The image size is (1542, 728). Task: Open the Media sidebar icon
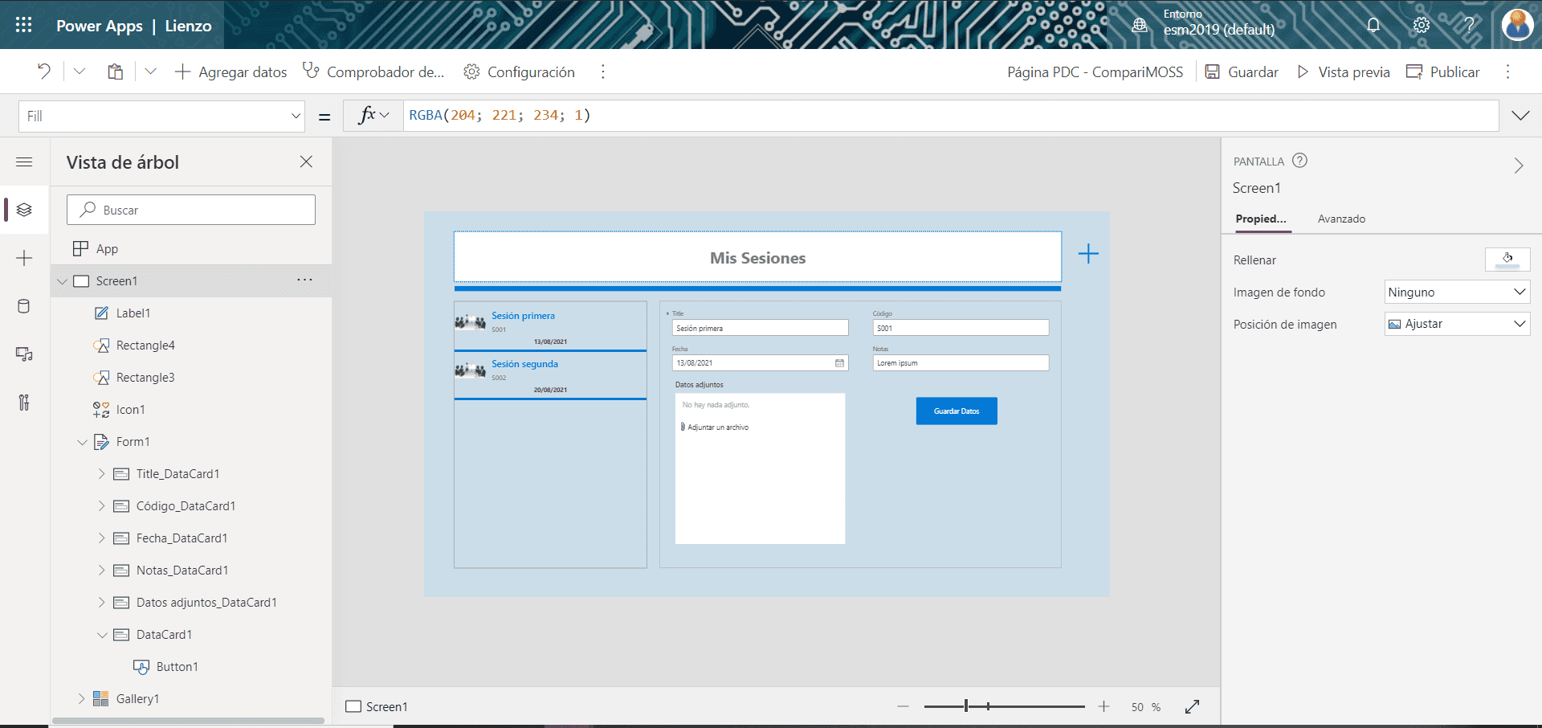24,354
